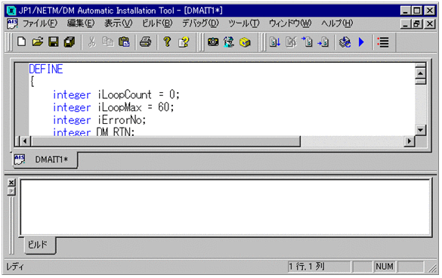Click the context help question-page icon
Screen dimensions: 442x278
click(x=184, y=42)
